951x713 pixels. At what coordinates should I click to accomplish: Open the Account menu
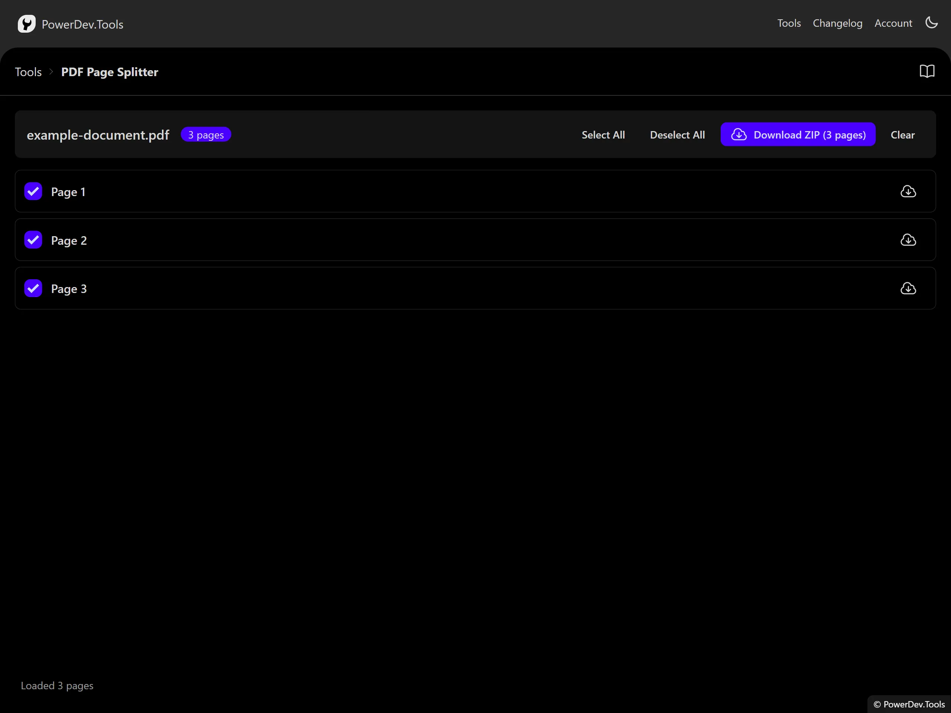pyautogui.click(x=893, y=23)
